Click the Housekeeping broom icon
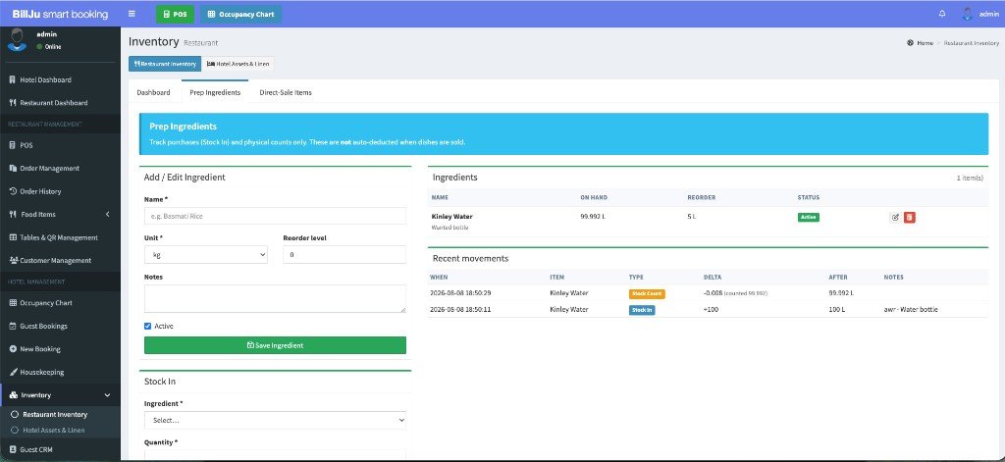This screenshot has height=462, width=1005. pyautogui.click(x=13, y=373)
